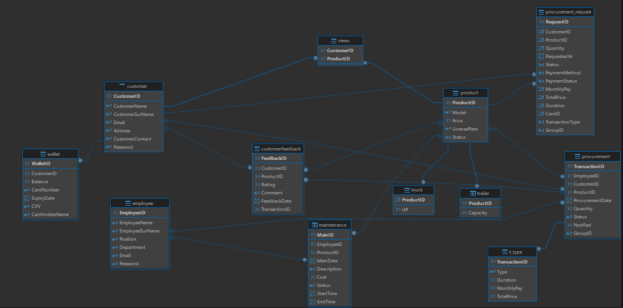Viewport: 623px width, 308px height.
Task: Select MonthlyPay in the t_type table
Action: pos(509,288)
